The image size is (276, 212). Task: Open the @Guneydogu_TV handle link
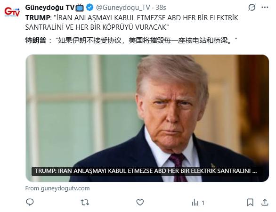[123, 8]
